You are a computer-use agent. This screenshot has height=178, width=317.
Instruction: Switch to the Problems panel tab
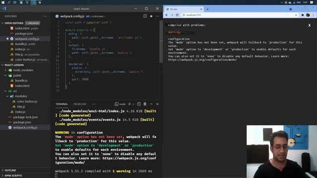[80, 104]
